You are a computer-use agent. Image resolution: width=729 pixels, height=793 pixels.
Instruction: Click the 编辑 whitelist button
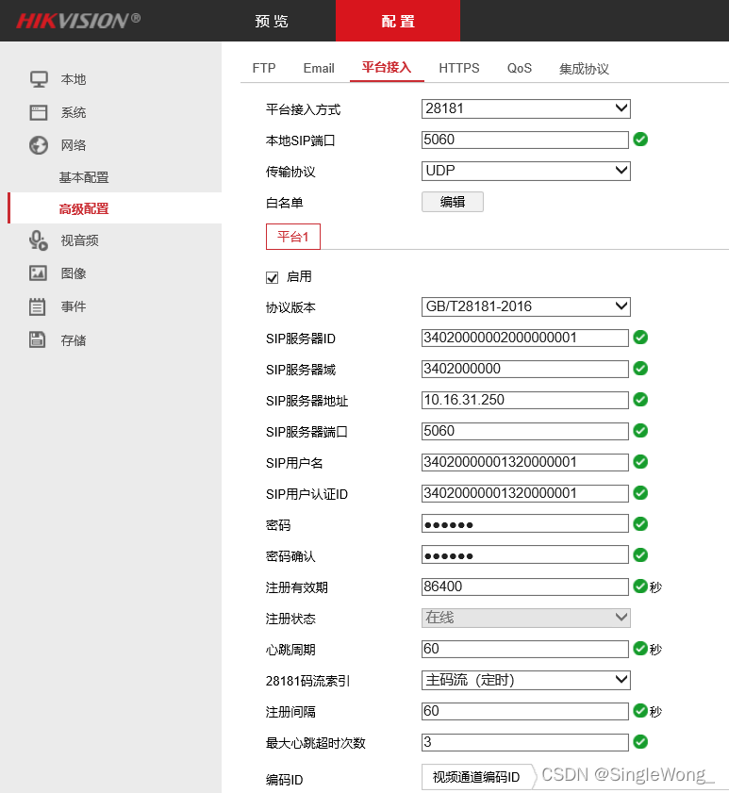(x=453, y=202)
